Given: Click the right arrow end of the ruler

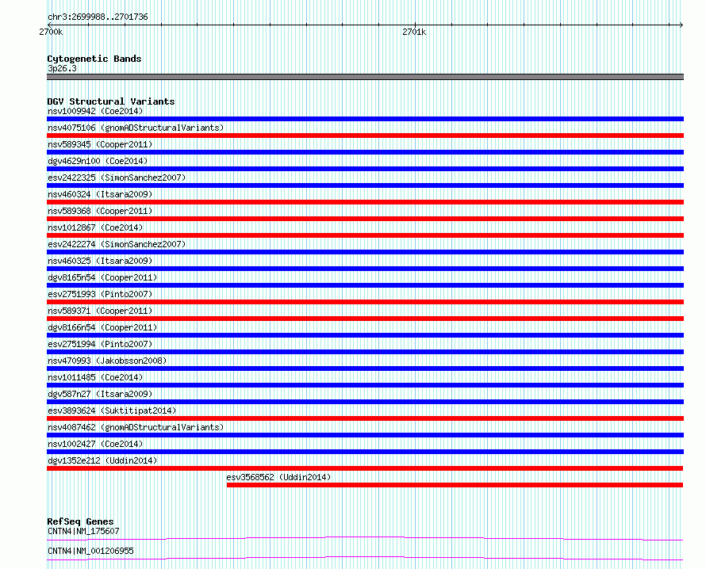Looking at the screenshot, I should point(681,25).
